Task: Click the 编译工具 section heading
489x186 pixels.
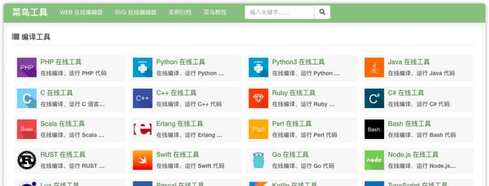Action: point(36,37)
